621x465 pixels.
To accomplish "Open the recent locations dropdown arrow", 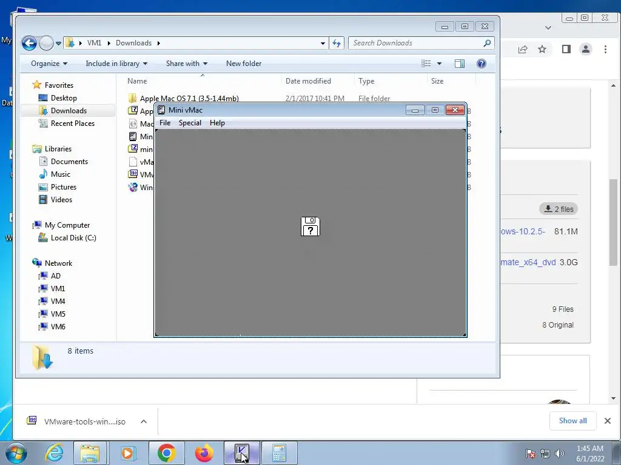I will (59, 43).
